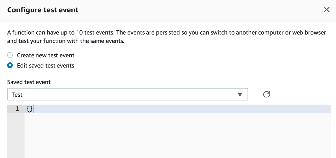Close the Configure test event dialog
336x158 pixels.
[x=327, y=9]
